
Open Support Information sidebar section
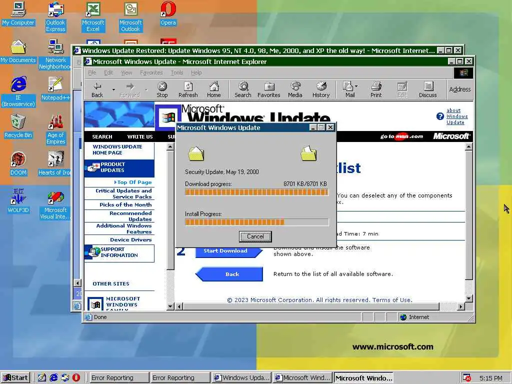pos(119,252)
